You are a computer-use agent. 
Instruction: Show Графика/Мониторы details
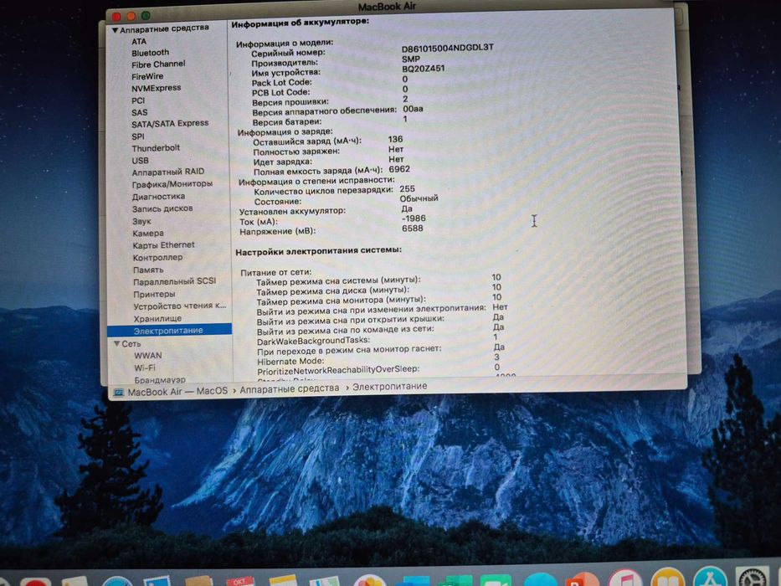pyautogui.click(x=172, y=183)
